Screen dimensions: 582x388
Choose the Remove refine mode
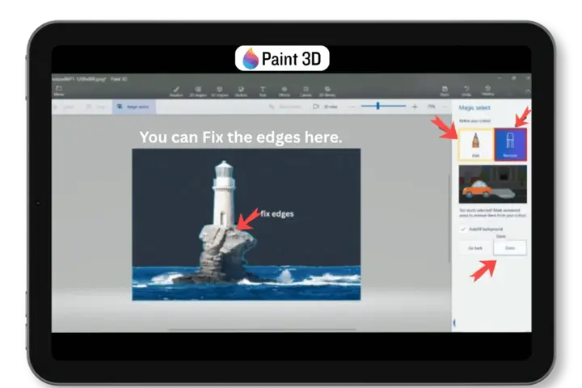[x=510, y=145]
